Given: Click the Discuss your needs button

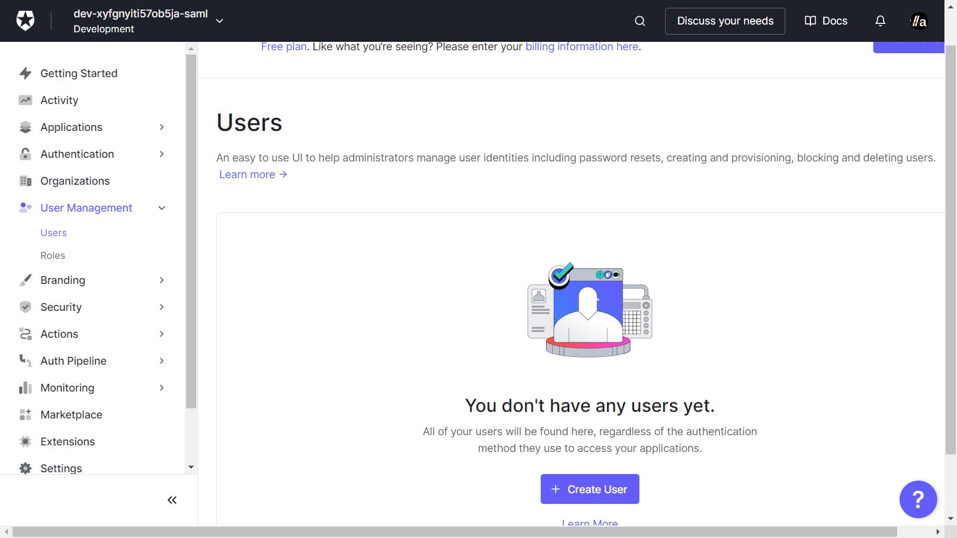Looking at the screenshot, I should click(724, 21).
